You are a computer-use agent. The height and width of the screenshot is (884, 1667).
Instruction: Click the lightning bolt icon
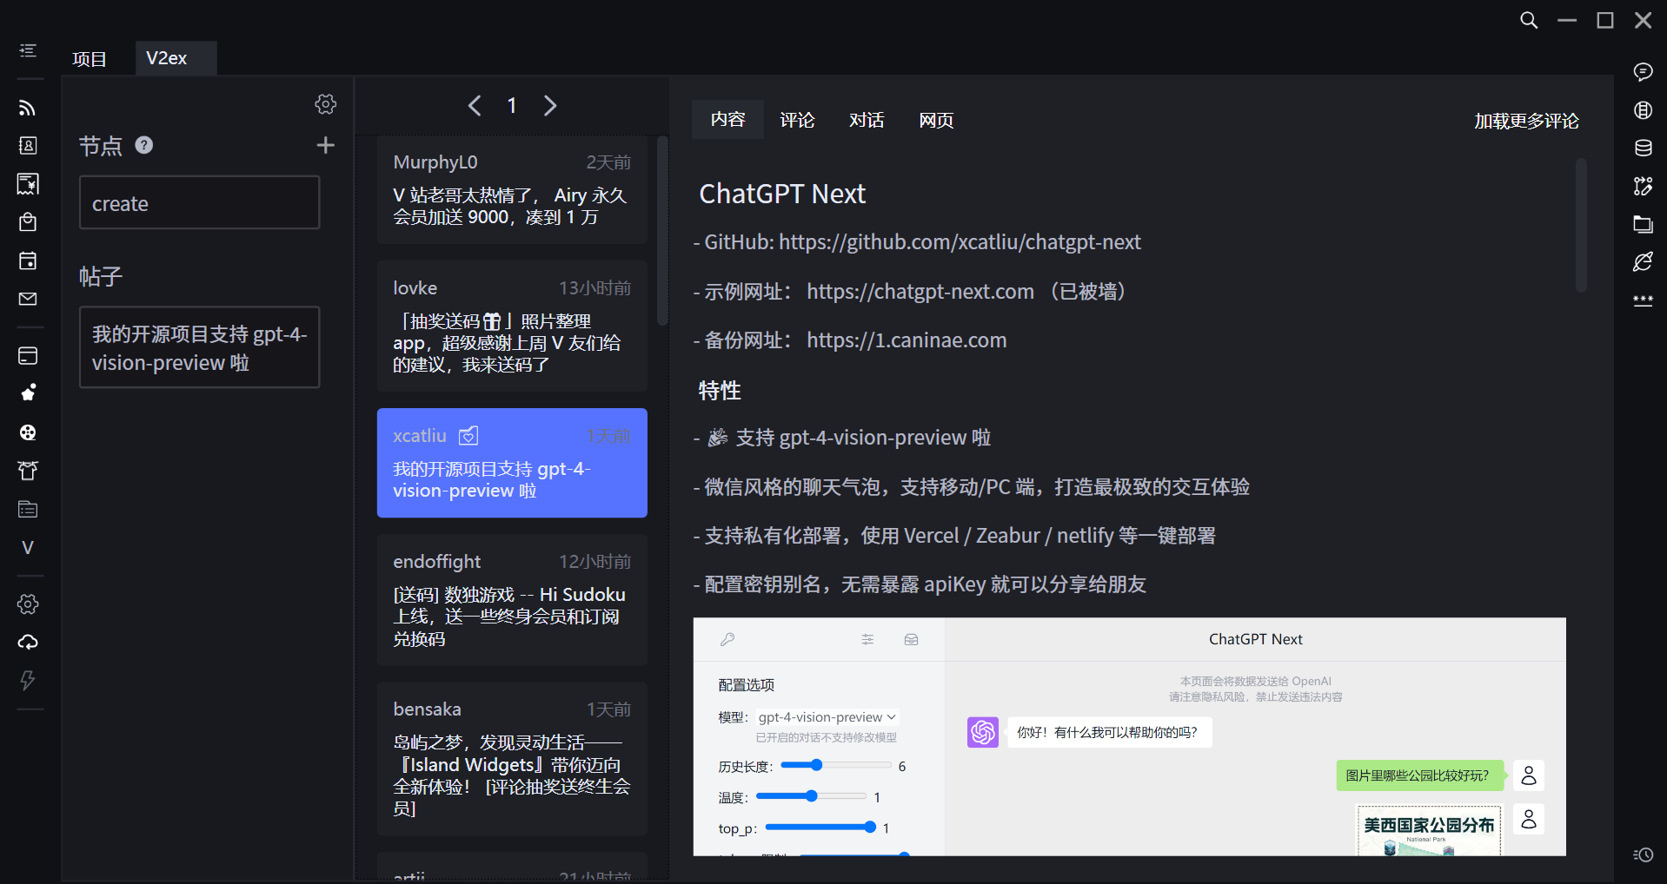click(x=28, y=681)
